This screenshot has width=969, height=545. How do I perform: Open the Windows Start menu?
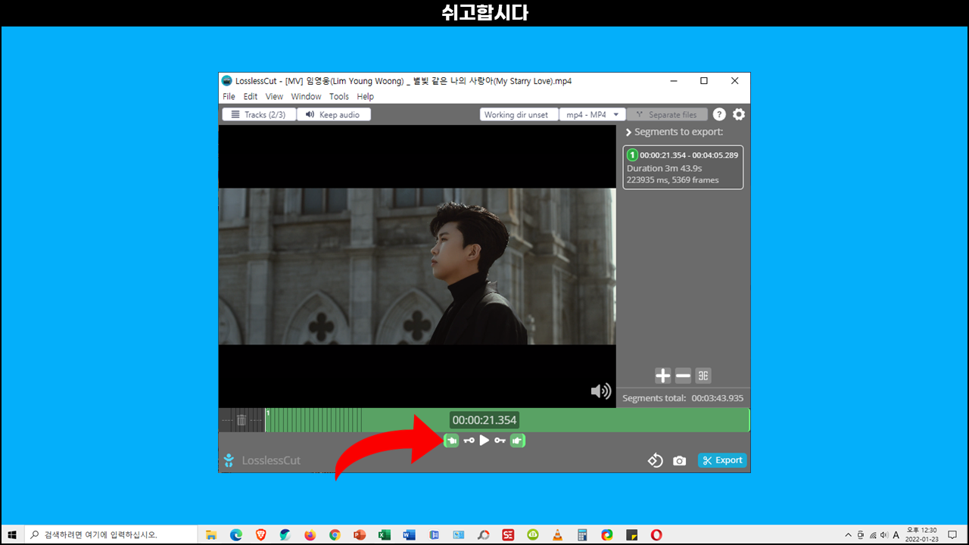12,534
